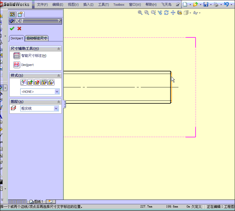Click the add new sheet tab icon
235x211 pixels.
[x=51, y=202]
